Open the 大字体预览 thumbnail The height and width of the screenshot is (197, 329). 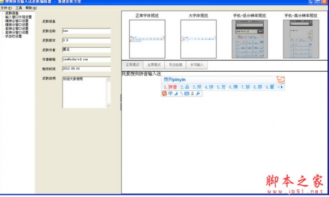[198, 39]
